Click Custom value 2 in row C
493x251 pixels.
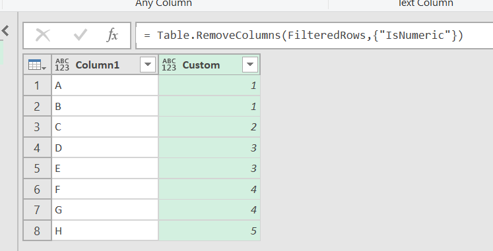209,127
